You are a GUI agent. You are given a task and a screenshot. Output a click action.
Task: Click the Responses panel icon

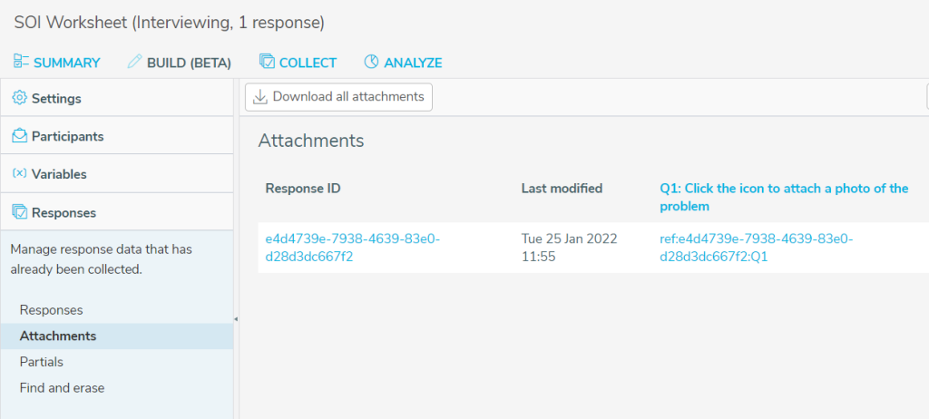click(x=19, y=212)
